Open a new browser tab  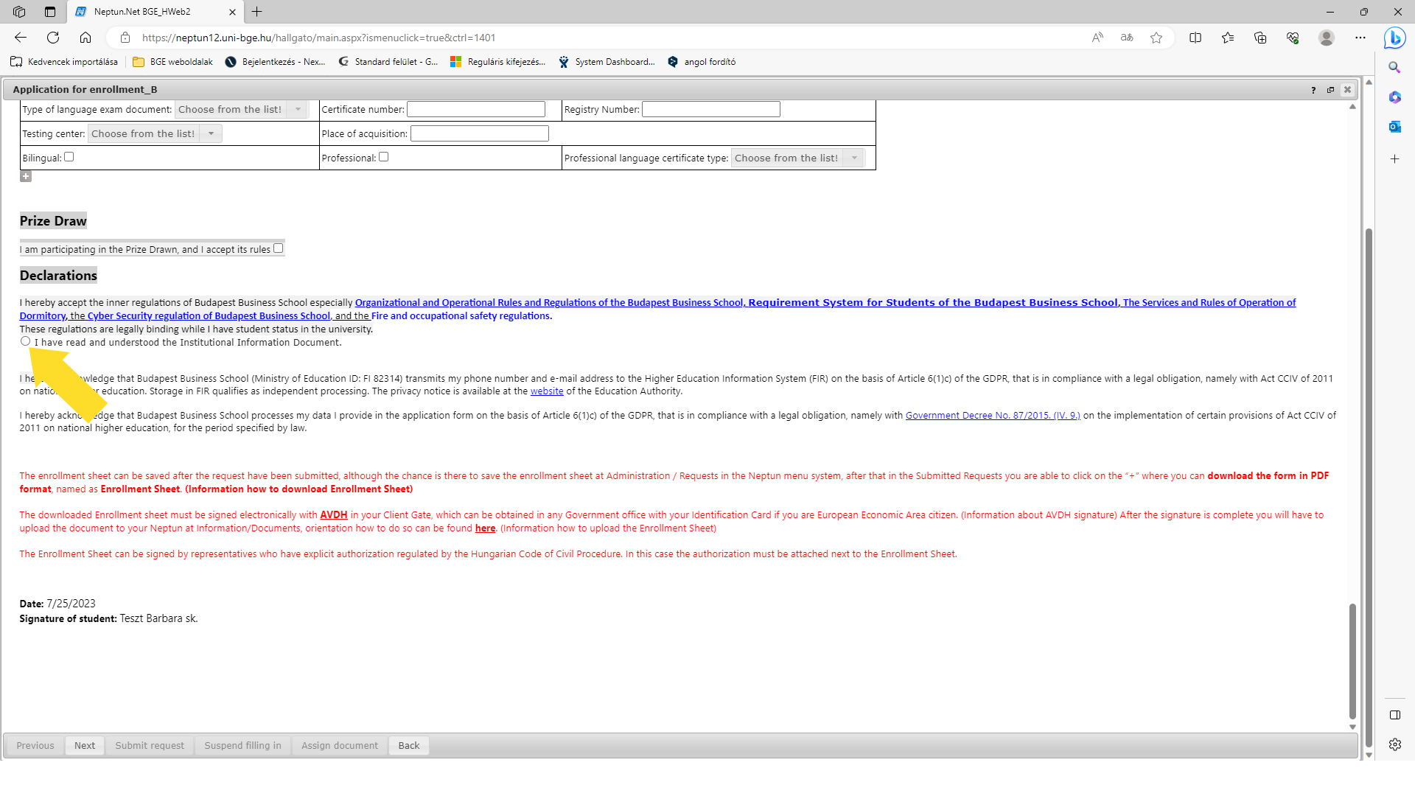click(256, 12)
